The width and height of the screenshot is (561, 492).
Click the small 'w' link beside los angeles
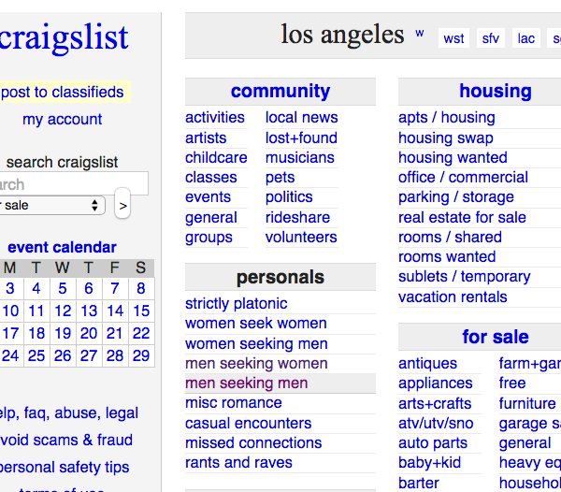pyautogui.click(x=420, y=34)
